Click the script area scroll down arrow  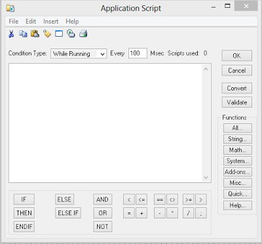pos(206,177)
